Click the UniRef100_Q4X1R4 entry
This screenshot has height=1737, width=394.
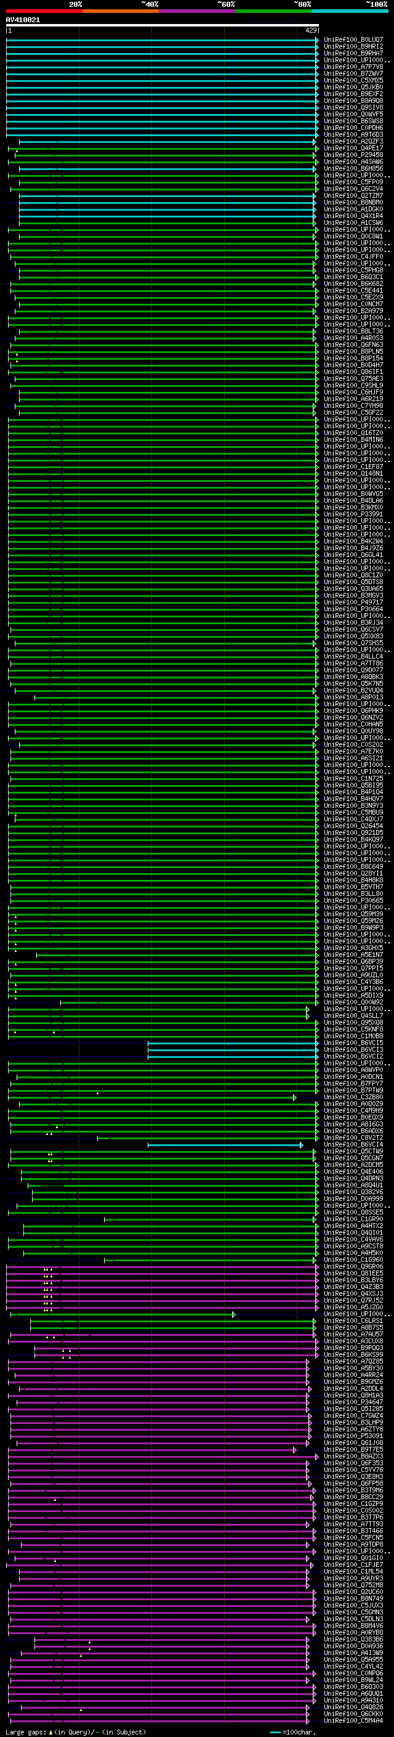coord(353,216)
